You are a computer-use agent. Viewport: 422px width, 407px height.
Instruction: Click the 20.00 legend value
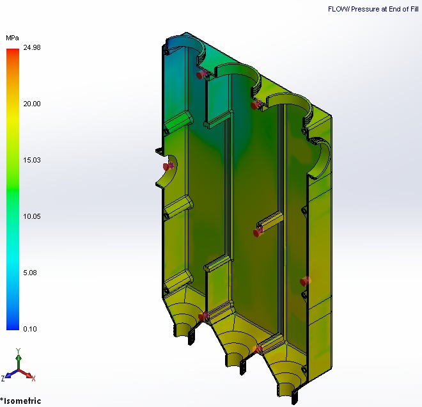[32, 104]
